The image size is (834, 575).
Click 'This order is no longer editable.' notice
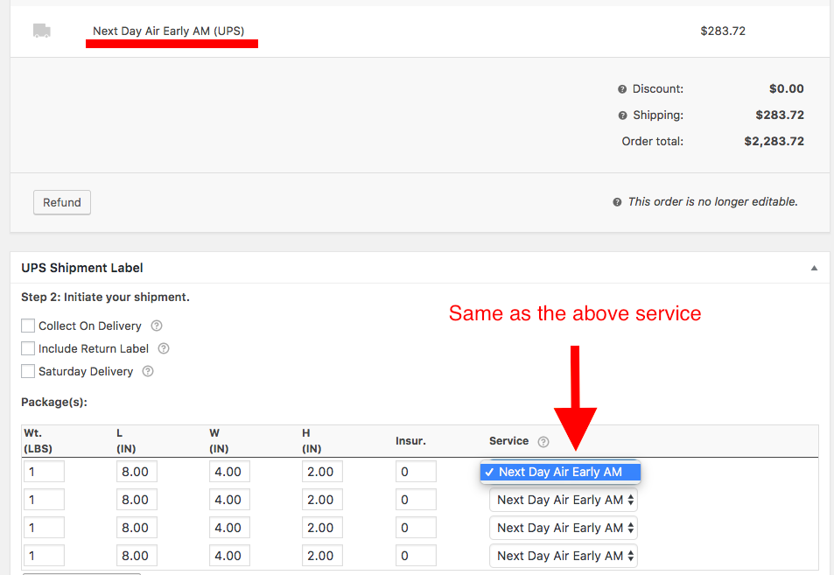point(712,201)
